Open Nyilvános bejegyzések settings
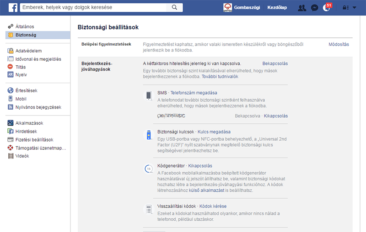 38,107
